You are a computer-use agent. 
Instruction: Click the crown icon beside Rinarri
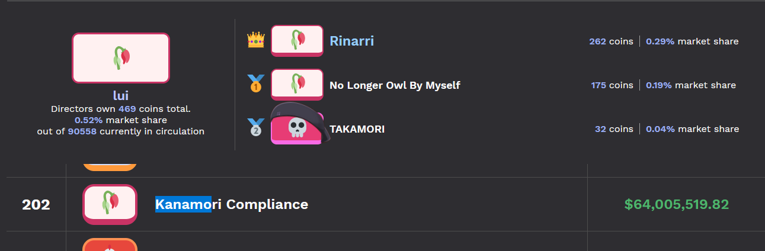point(255,40)
